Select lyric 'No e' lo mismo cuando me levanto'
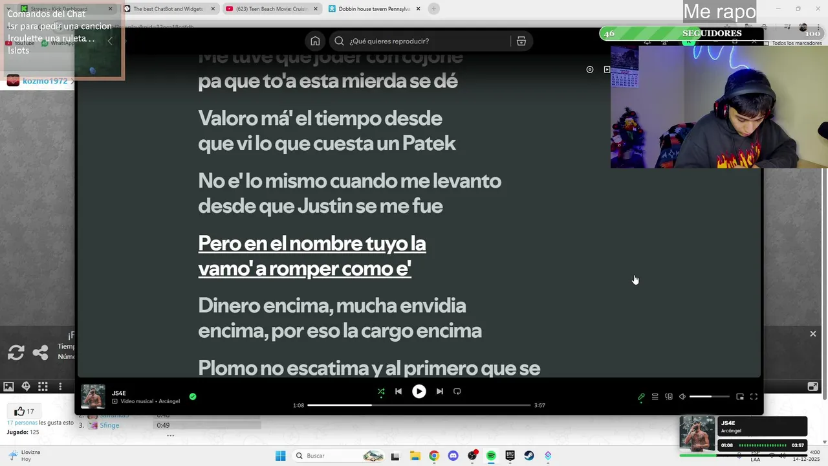Viewport: 828px width, 466px height. 350,181
